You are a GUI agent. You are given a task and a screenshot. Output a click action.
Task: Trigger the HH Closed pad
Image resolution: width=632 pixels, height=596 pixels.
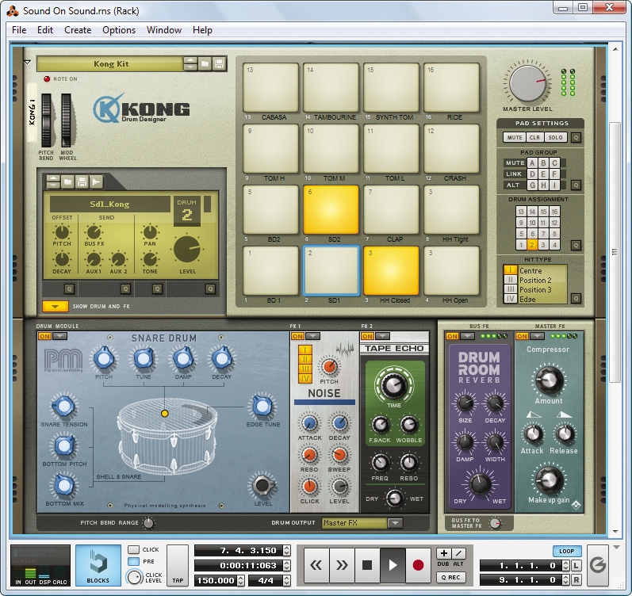[391, 271]
